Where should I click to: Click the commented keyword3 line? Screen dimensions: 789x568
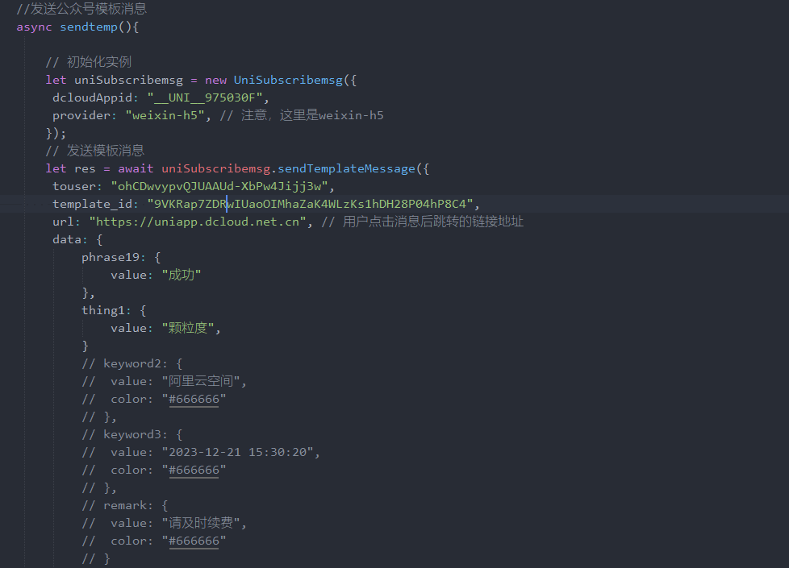132,434
